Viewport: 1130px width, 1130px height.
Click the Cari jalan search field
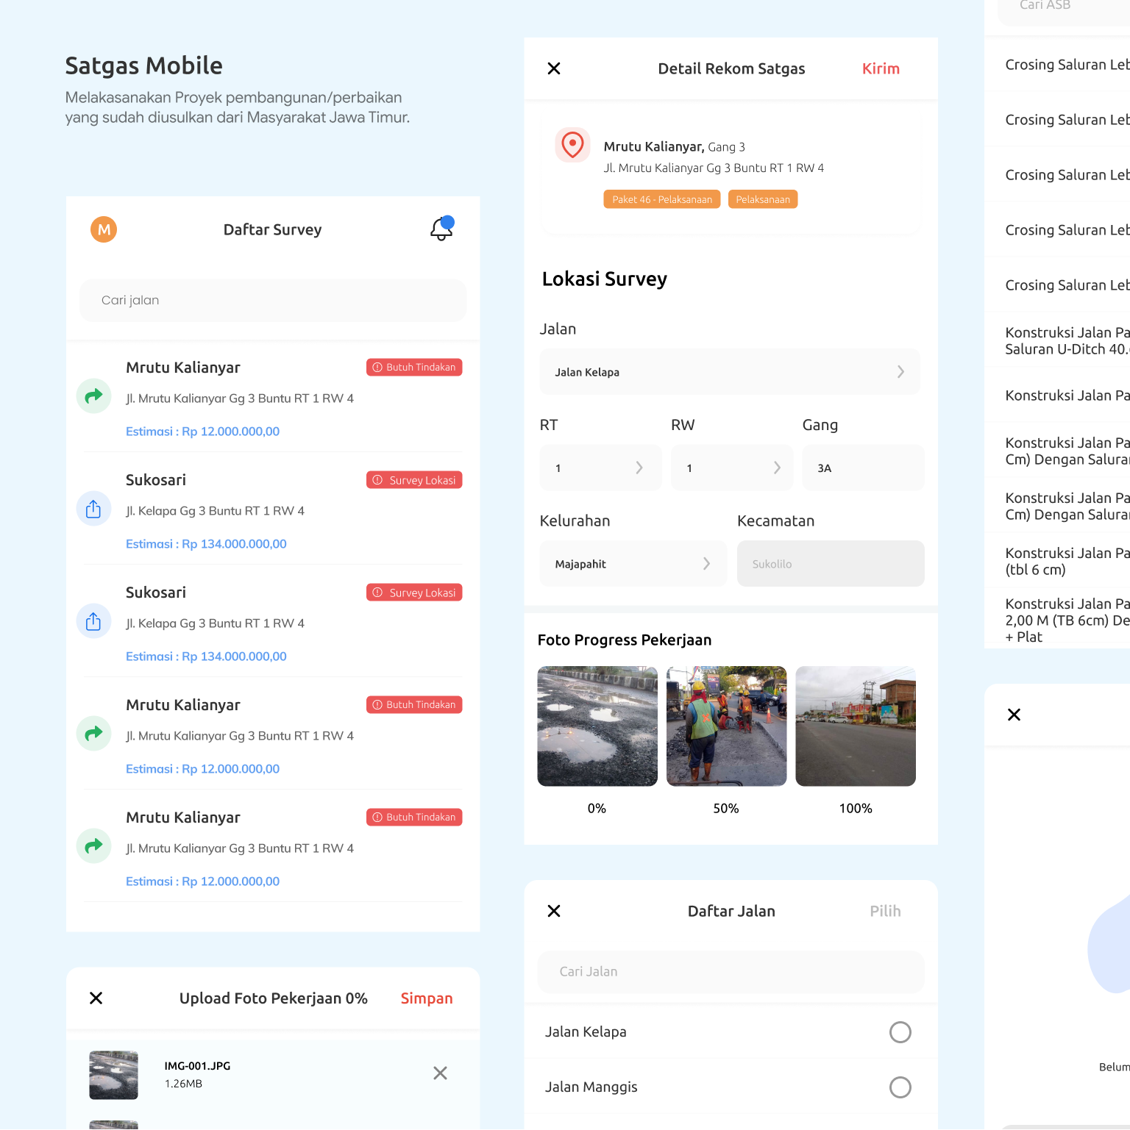click(x=273, y=300)
